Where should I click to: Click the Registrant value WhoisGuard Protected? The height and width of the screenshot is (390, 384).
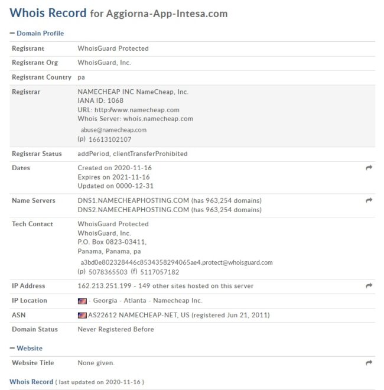[x=113, y=48]
